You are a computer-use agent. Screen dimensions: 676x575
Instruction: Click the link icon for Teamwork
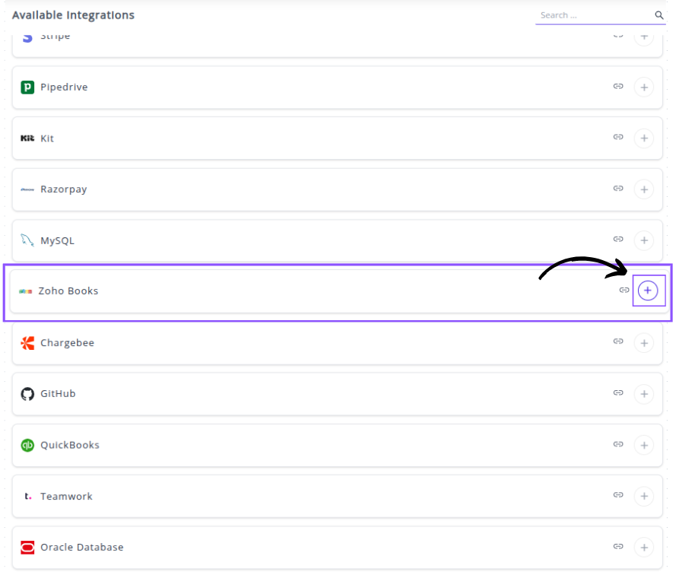tap(618, 495)
